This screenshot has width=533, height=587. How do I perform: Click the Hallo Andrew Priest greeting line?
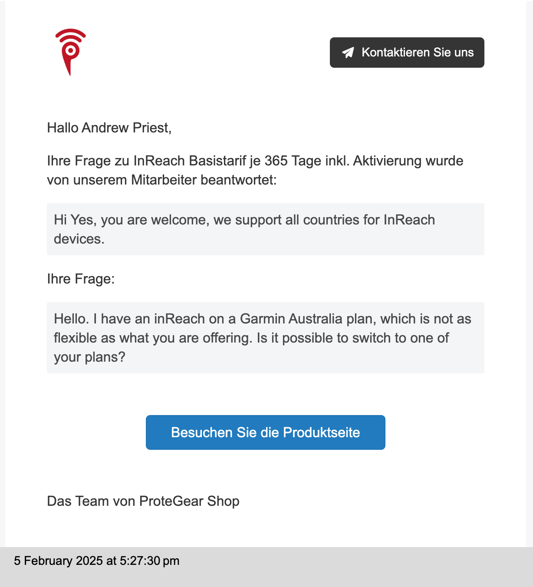click(109, 128)
